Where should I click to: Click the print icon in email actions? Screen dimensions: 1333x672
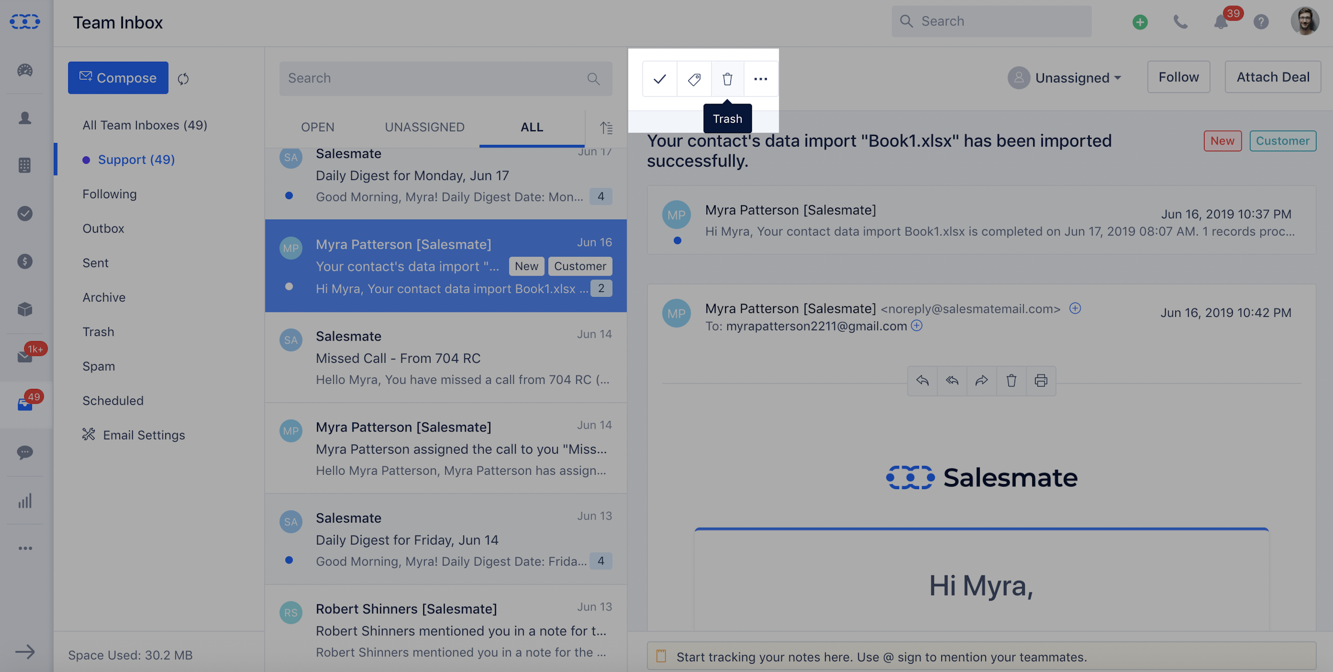pyautogui.click(x=1041, y=381)
